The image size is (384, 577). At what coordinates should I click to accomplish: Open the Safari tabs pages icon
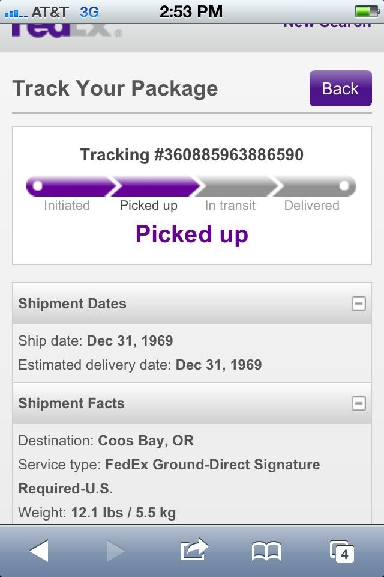342,551
